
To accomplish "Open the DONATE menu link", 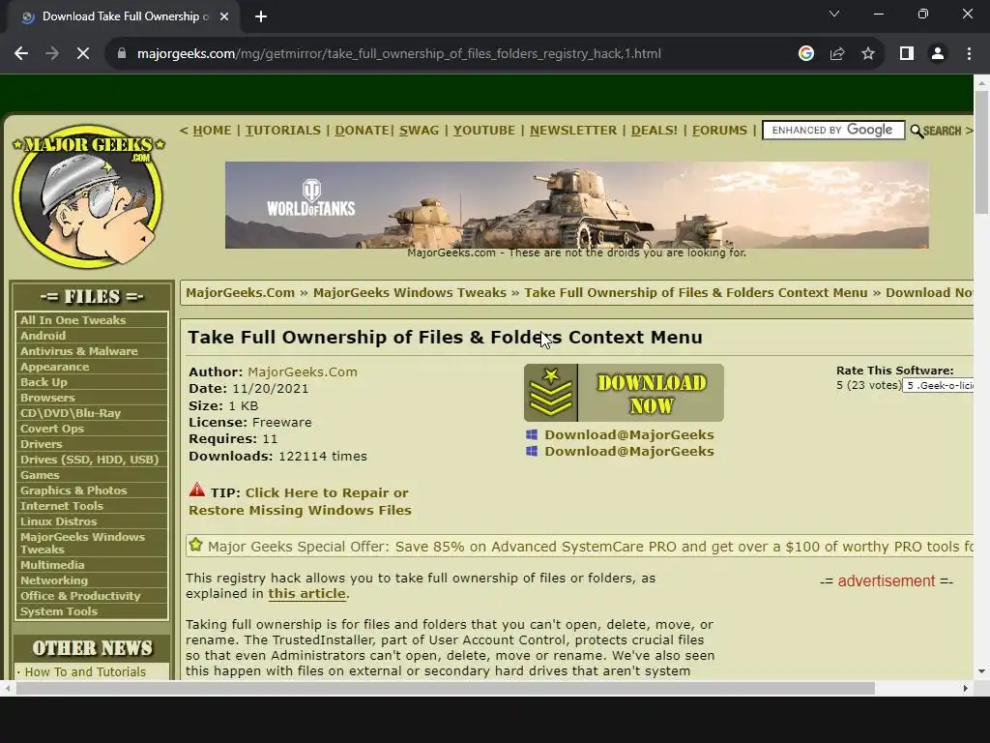I will tap(362, 131).
